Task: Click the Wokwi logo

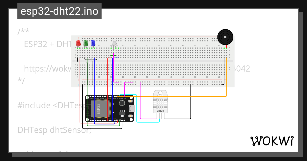Action: [272, 141]
